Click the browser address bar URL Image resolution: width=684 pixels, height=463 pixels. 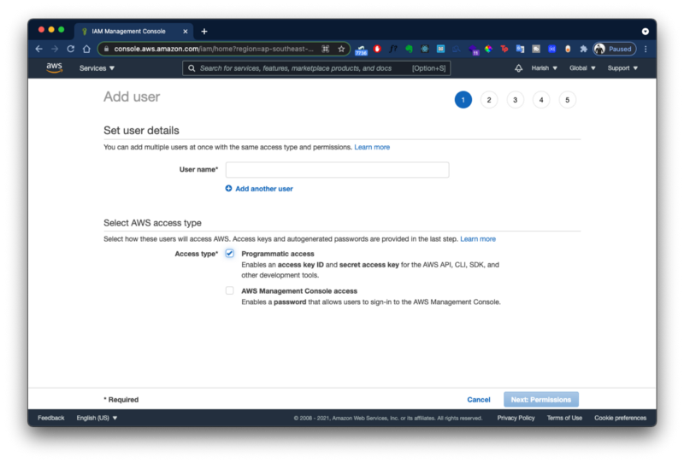[x=214, y=49]
